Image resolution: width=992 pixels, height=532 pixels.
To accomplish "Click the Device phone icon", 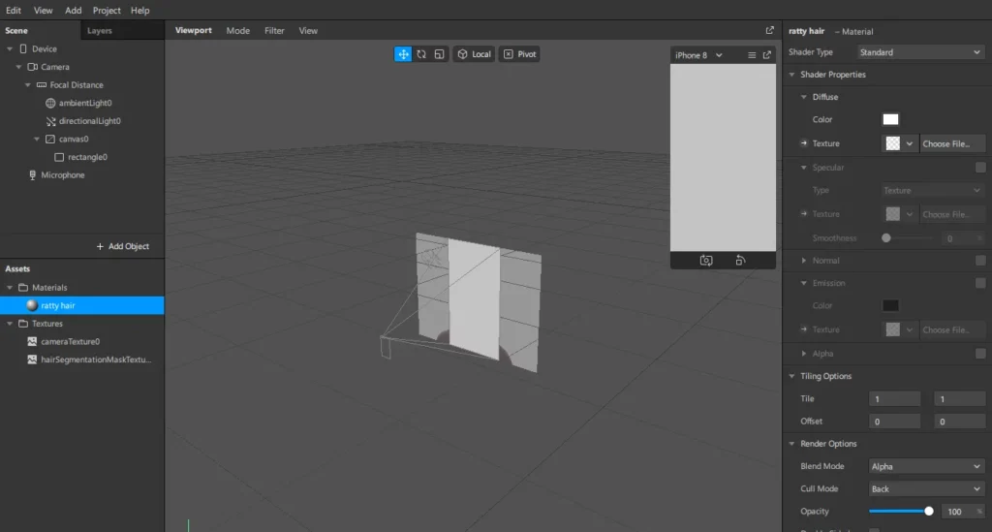I will 23,48.
